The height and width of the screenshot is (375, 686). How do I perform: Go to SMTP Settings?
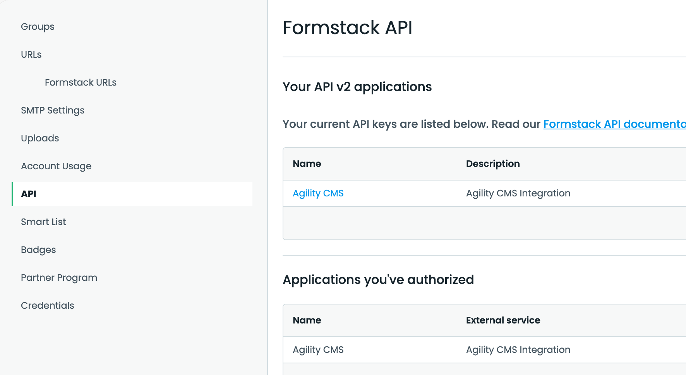click(x=53, y=110)
